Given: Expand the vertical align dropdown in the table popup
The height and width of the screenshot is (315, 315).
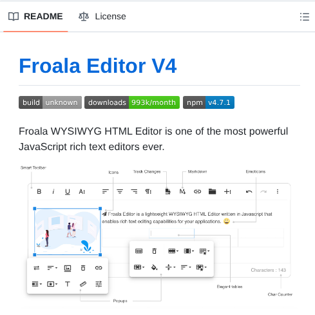Looking at the screenshot, I should coord(170,267).
